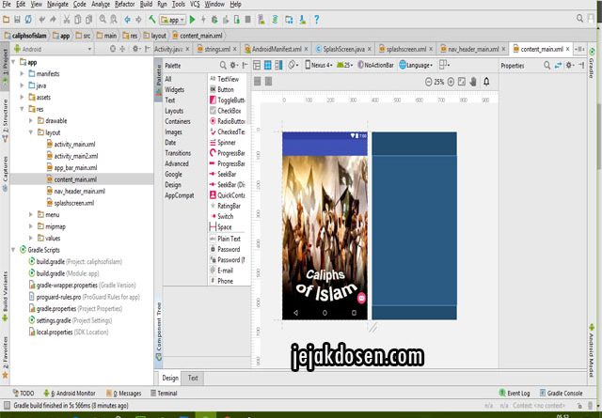602x418 pixels.
Task: Open the Tools menu
Action: tap(178, 4)
